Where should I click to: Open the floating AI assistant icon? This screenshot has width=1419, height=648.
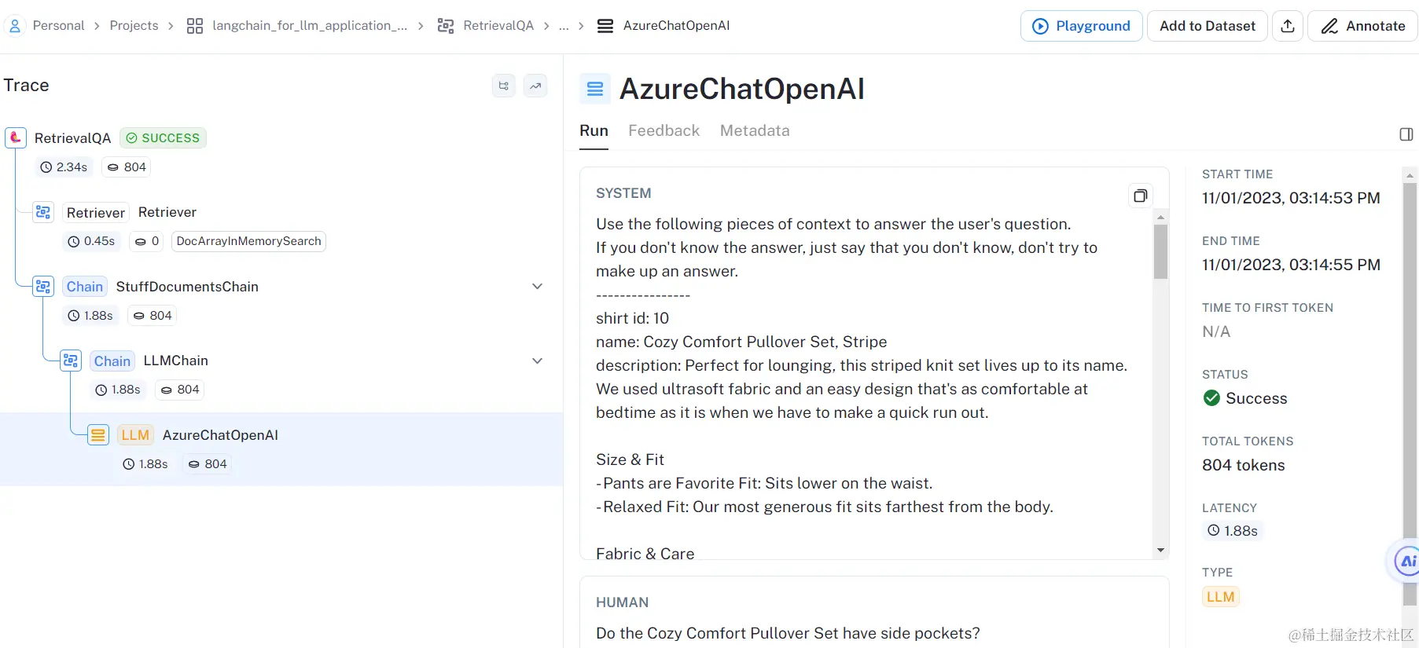pyautogui.click(x=1405, y=561)
